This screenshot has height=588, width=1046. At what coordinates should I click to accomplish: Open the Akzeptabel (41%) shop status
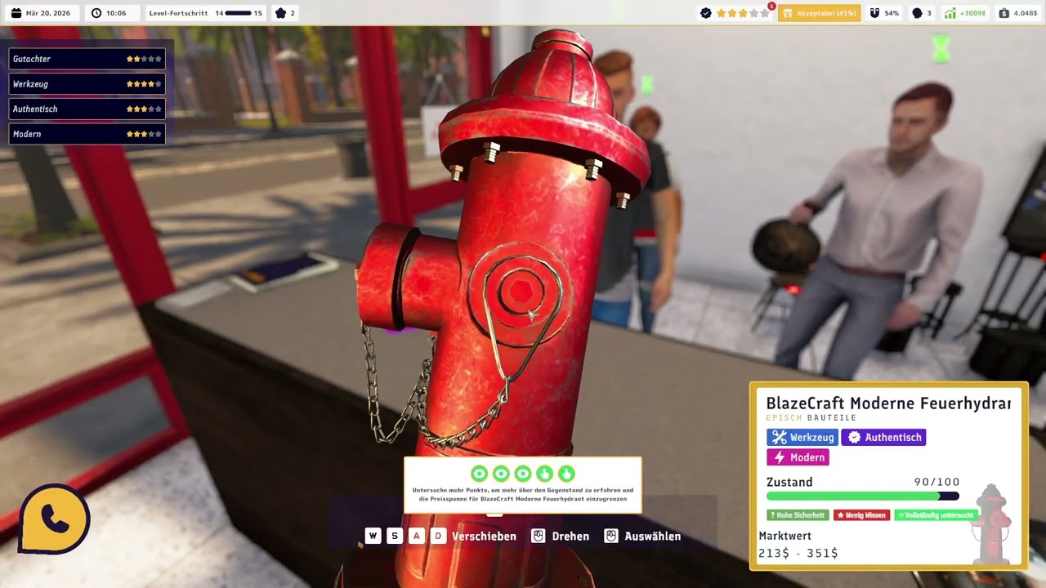[x=819, y=13]
